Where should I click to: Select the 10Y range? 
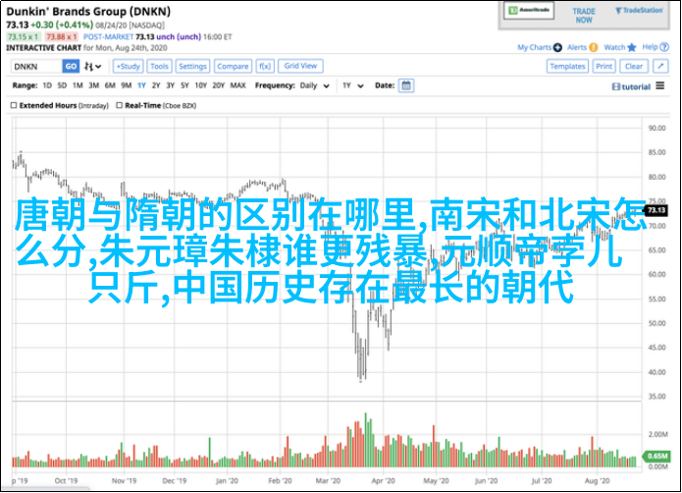click(200, 85)
